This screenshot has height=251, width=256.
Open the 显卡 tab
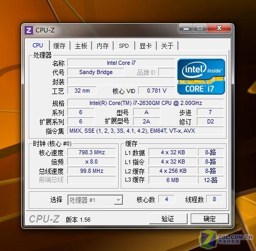[145, 46]
